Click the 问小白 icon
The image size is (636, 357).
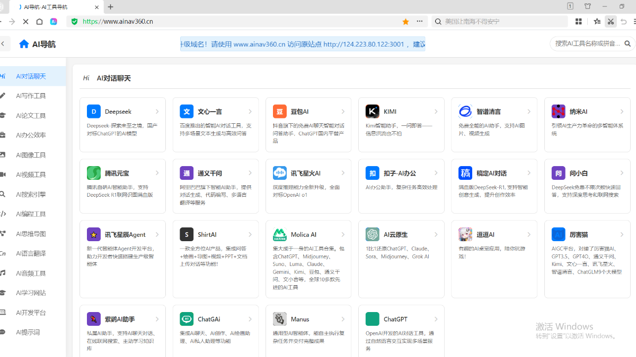point(559,173)
